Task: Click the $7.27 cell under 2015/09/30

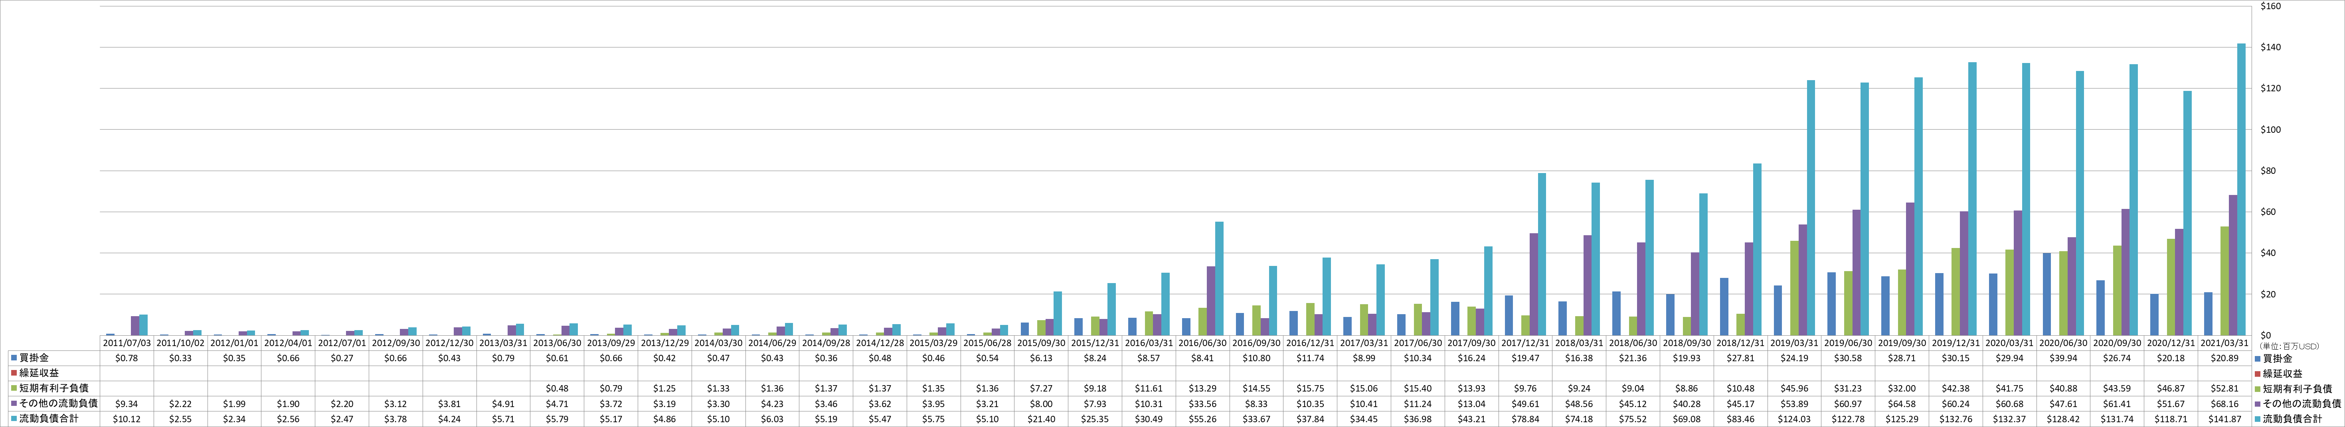Action: point(1042,388)
